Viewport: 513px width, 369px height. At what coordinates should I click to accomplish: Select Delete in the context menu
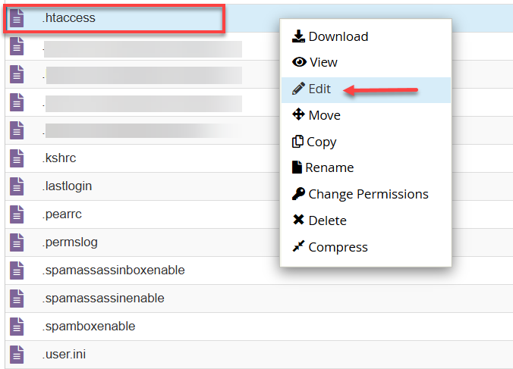pyautogui.click(x=327, y=220)
